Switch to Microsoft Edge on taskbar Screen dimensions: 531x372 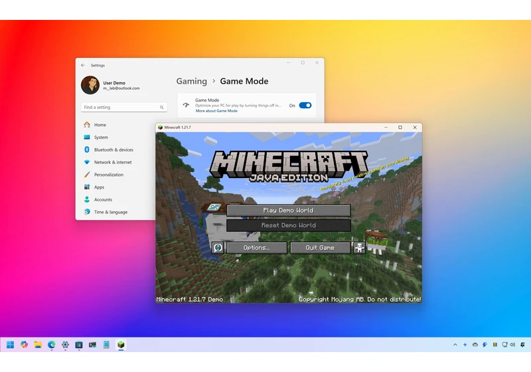point(52,345)
